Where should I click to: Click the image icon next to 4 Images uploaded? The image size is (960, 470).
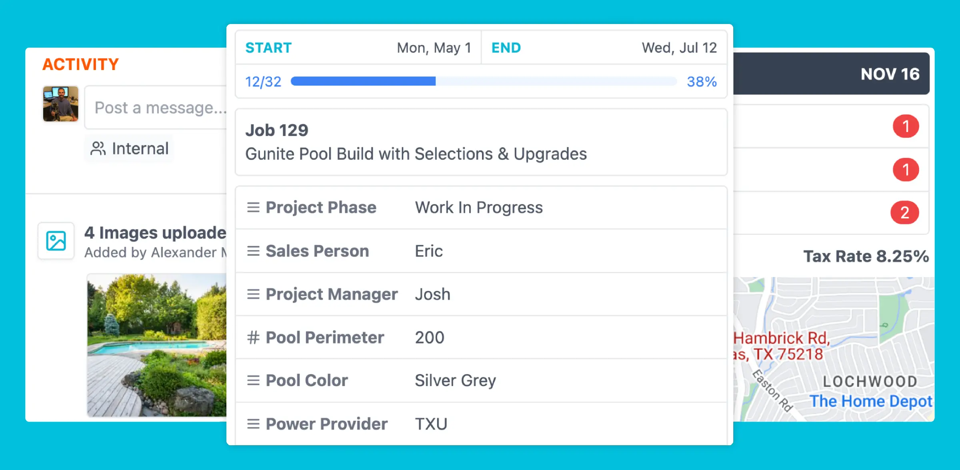[56, 240]
